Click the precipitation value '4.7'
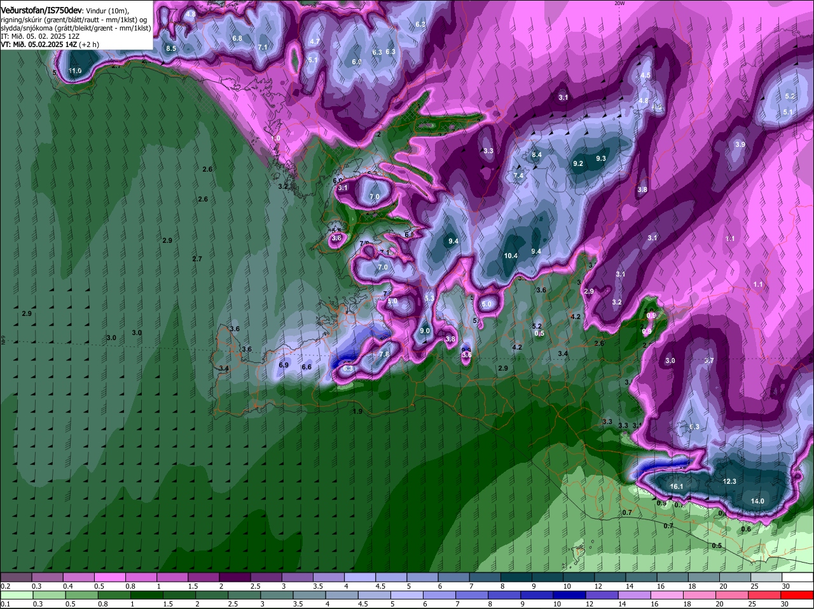814x609 pixels. point(314,41)
